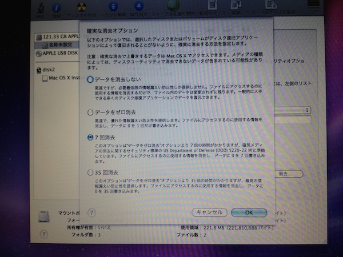Screen dimensions: 343x257
Task: Click the help button at the window's bottom-left
Action: pos(44,235)
